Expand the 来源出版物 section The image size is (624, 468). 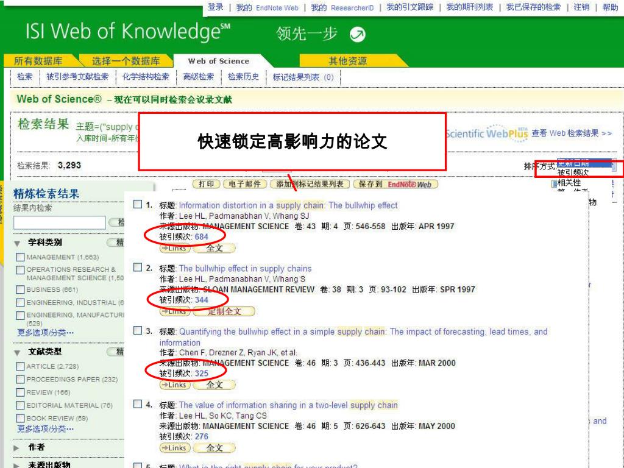click(16, 465)
